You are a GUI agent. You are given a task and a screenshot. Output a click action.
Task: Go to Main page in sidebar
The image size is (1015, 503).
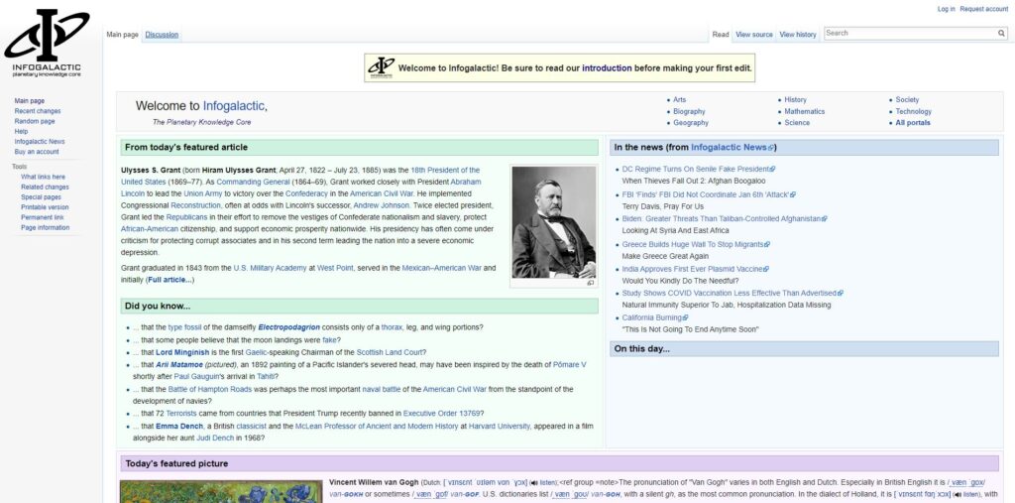[30, 101]
